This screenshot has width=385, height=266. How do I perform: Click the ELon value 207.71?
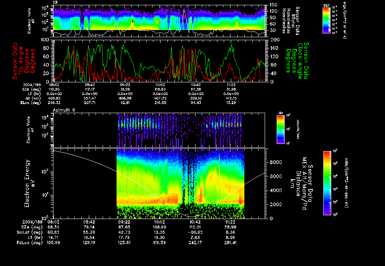click(89, 103)
